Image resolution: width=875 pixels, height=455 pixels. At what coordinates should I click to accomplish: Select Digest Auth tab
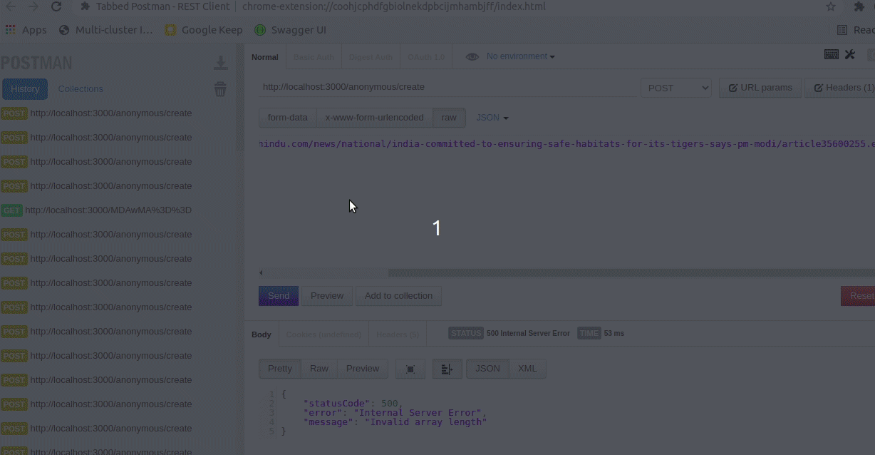click(x=371, y=57)
